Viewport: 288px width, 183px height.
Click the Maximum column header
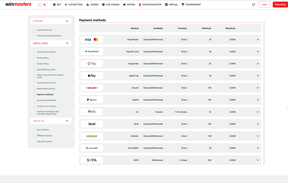point(230,28)
